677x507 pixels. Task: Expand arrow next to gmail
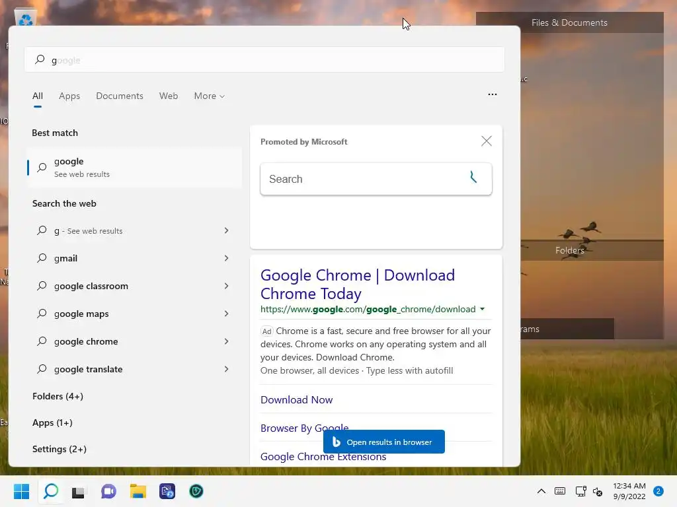[226, 258]
